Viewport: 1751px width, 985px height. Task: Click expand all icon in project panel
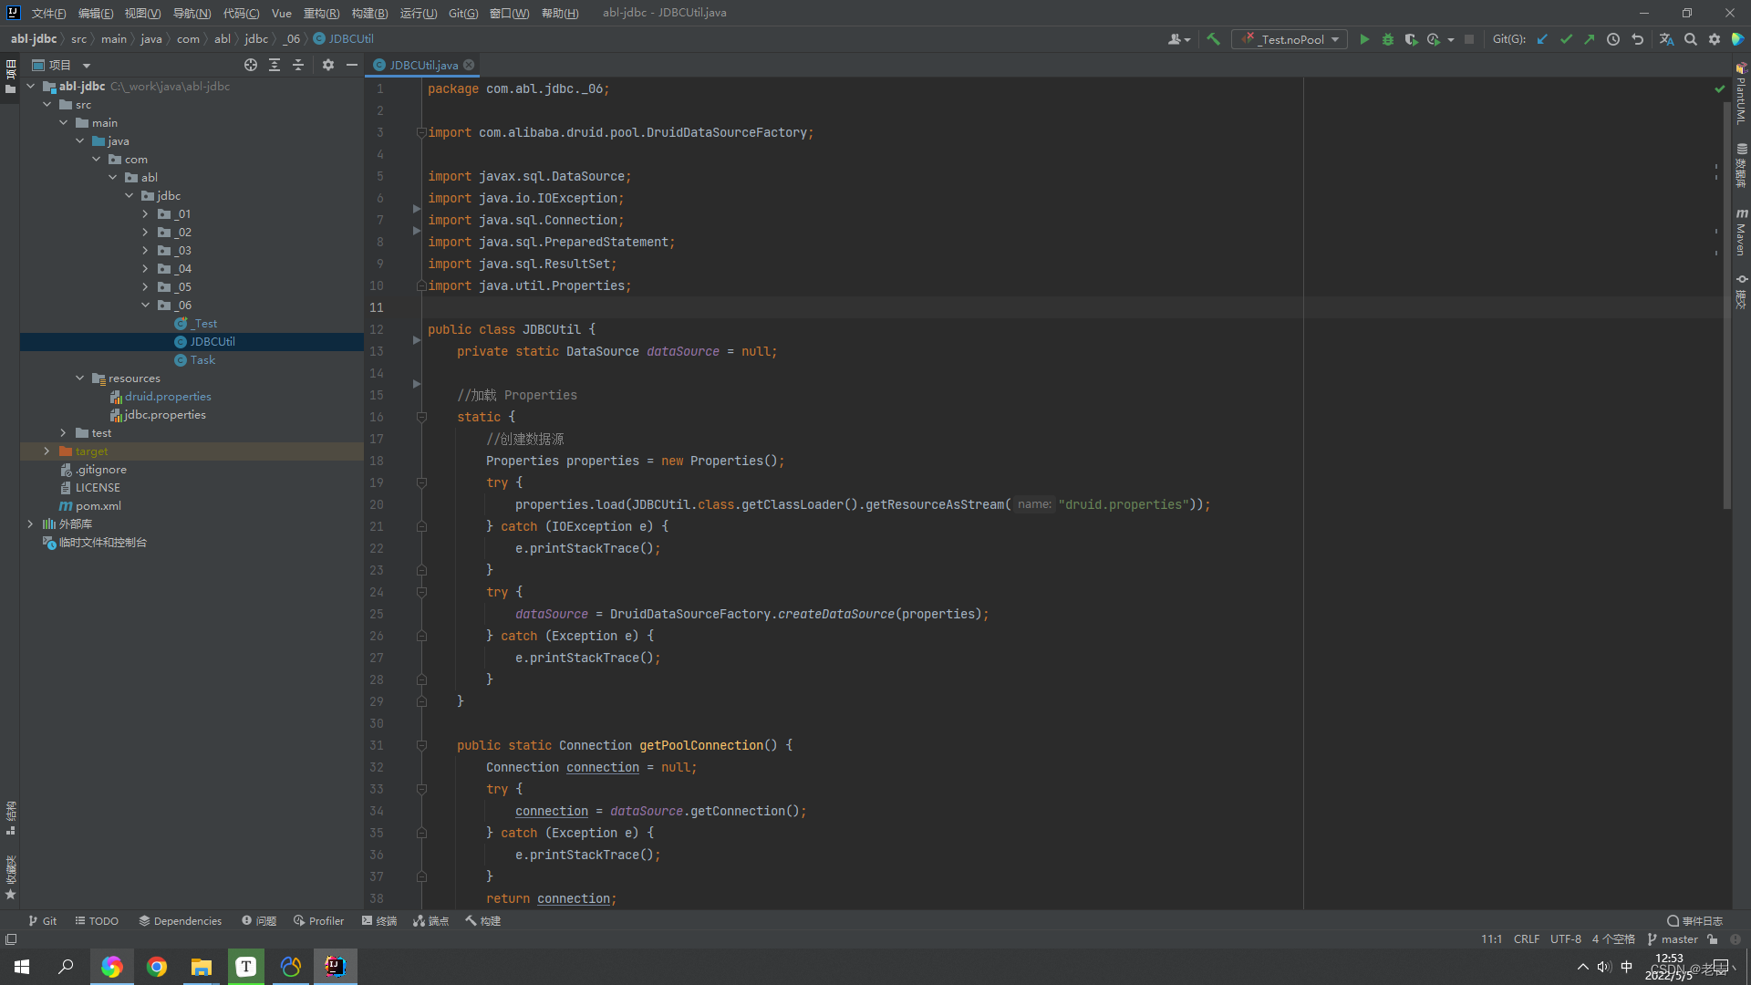pyautogui.click(x=275, y=65)
